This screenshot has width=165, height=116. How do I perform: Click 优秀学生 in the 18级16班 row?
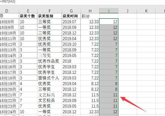pyautogui.click(x=50, y=67)
